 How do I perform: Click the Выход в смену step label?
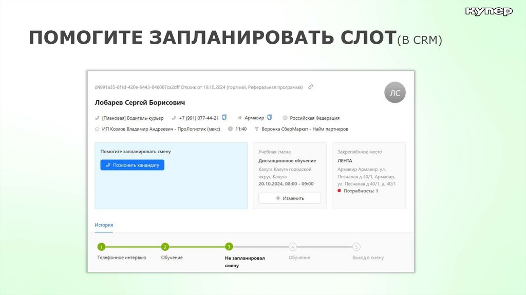pyautogui.click(x=368, y=257)
